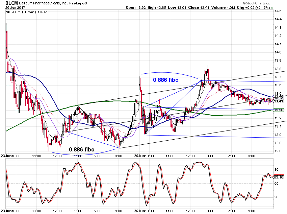The height and width of the screenshot is (214, 287).
Task: Click the 23Jun10:00 label under the price chart
Action: click(10, 156)
